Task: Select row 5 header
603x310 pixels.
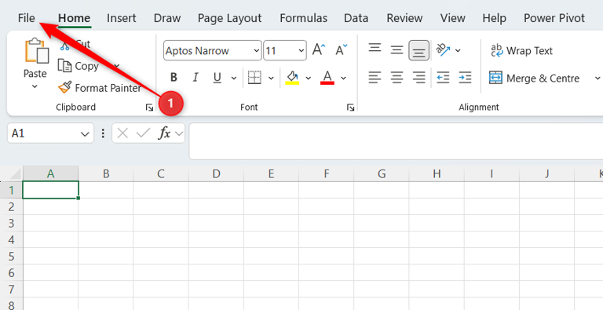Action: [x=12, y=256]
